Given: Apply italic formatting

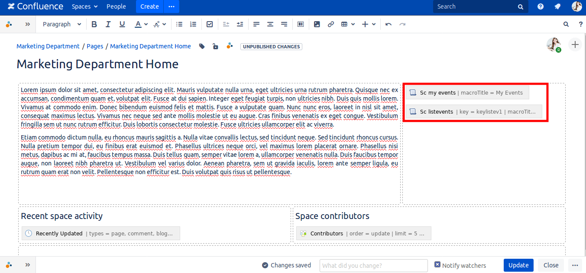Looking at the screenshot, I should [x=108, y=24].
